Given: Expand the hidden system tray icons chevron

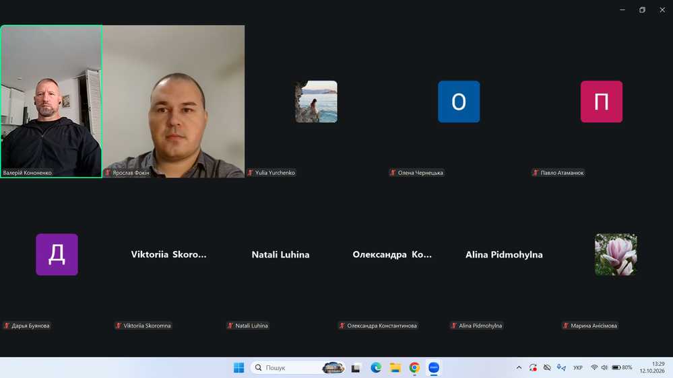Looking at the screenshot, I should click(519, 368).
